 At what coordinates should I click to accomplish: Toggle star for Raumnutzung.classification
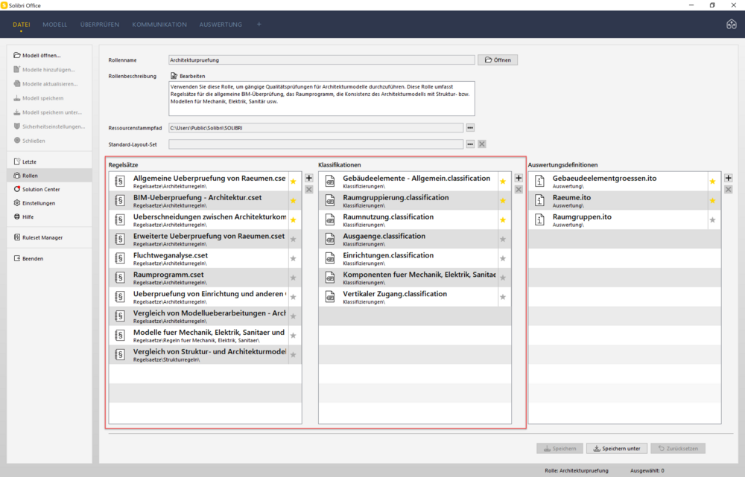[x=503, y=220]
